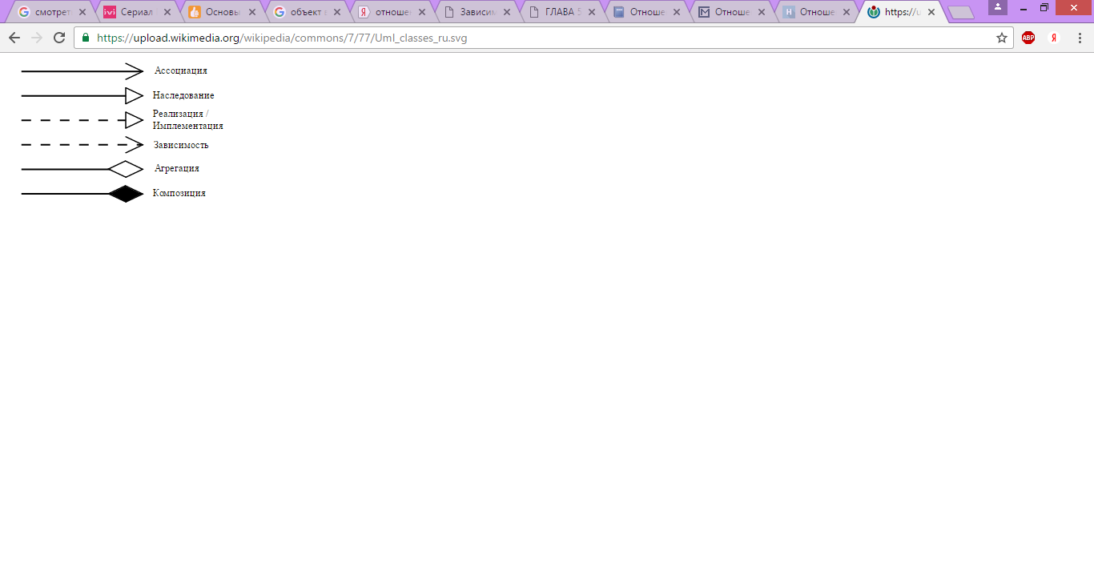Open the Yandex extension icon
The image size is (1094, 583).
pyautogui.click(x=1054, y=38)
